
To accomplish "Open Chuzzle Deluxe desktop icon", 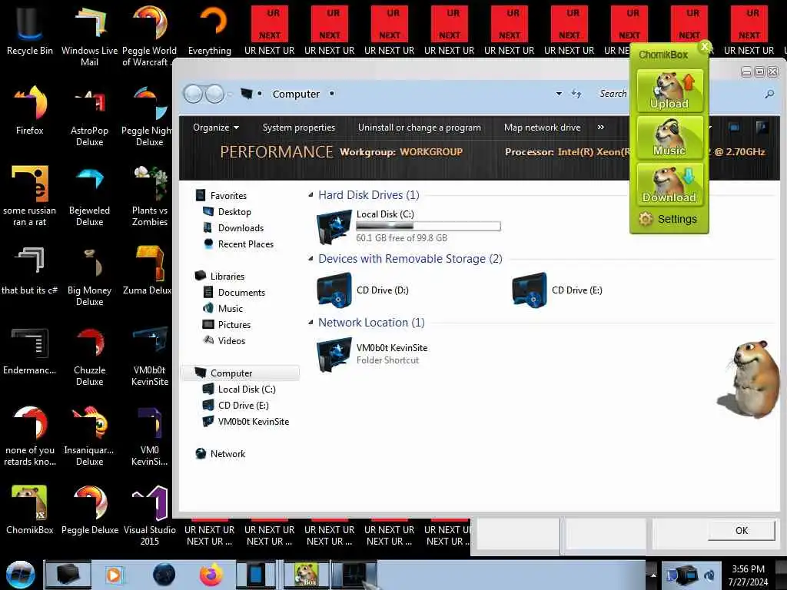I will [x=89, y=355].
